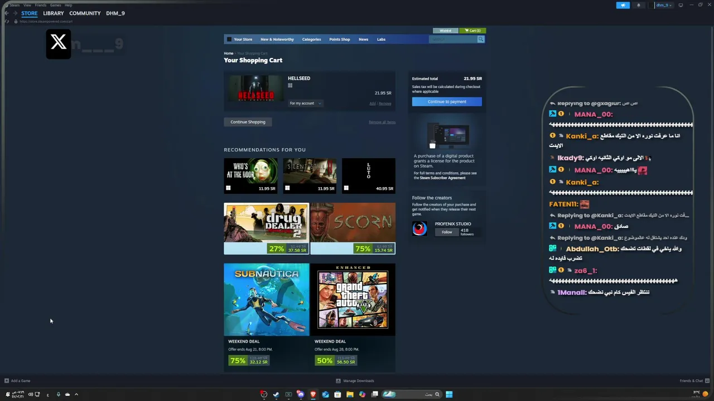Click Continue to payment button

447,101
